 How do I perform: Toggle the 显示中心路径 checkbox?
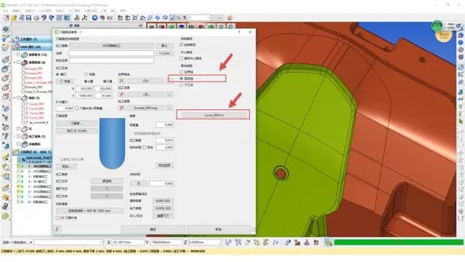tap(182, 58)
